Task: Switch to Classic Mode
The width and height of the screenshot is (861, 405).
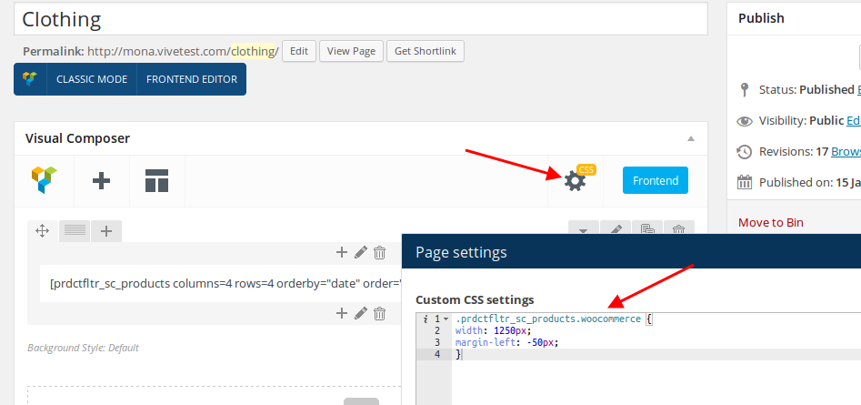Action: 92,79
